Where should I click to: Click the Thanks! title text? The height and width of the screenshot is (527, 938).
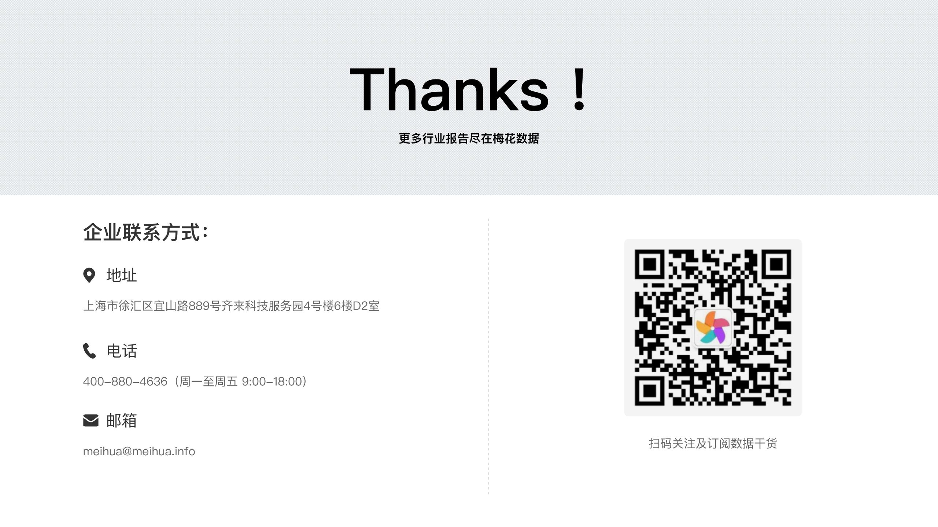pyautogui.click(x=469, y=89)
